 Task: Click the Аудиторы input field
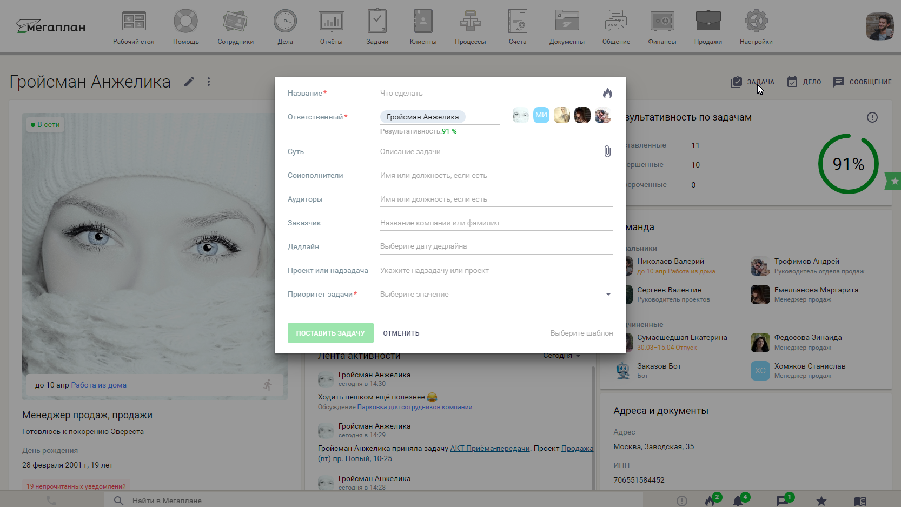496,199
